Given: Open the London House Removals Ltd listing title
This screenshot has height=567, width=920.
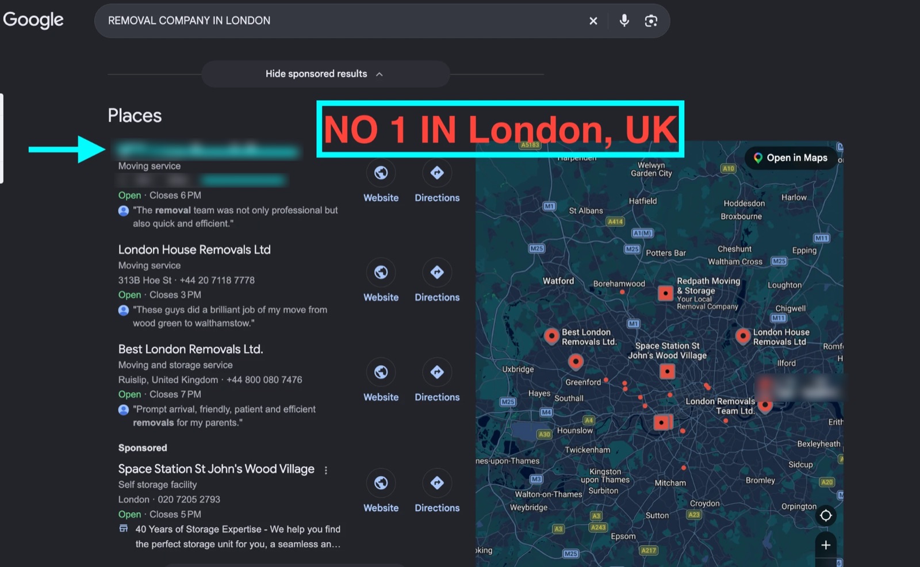Looking at the screenshot, I should [194, 250].
